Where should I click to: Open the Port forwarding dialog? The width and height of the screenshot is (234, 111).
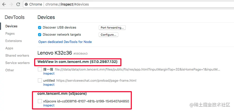[x=112, y=28]
